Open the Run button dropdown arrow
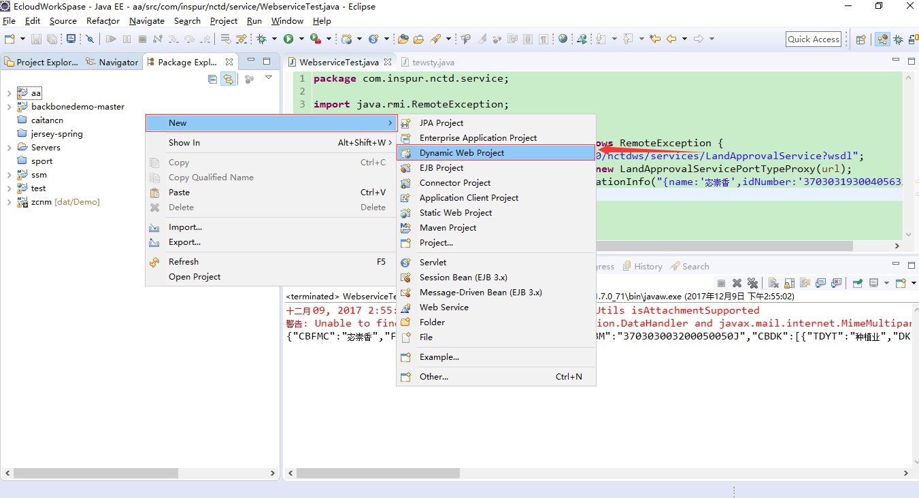Image resolution: width=919 pixels, height=498 pixels. (301, 39)
